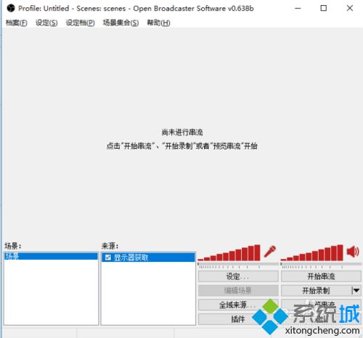The image size is (363, 338).
Task: Click the 设定... button
Action: 238,276
